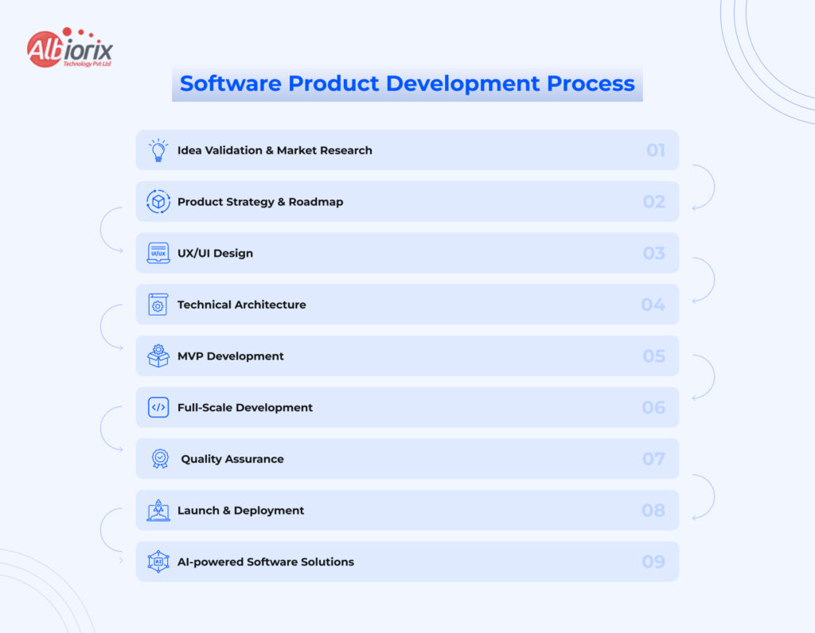The height and width of the screenshot is (633, 815).
Task: Select the AI chip icon for AI-powered Solutions
Action: click(x=158, y=561)
